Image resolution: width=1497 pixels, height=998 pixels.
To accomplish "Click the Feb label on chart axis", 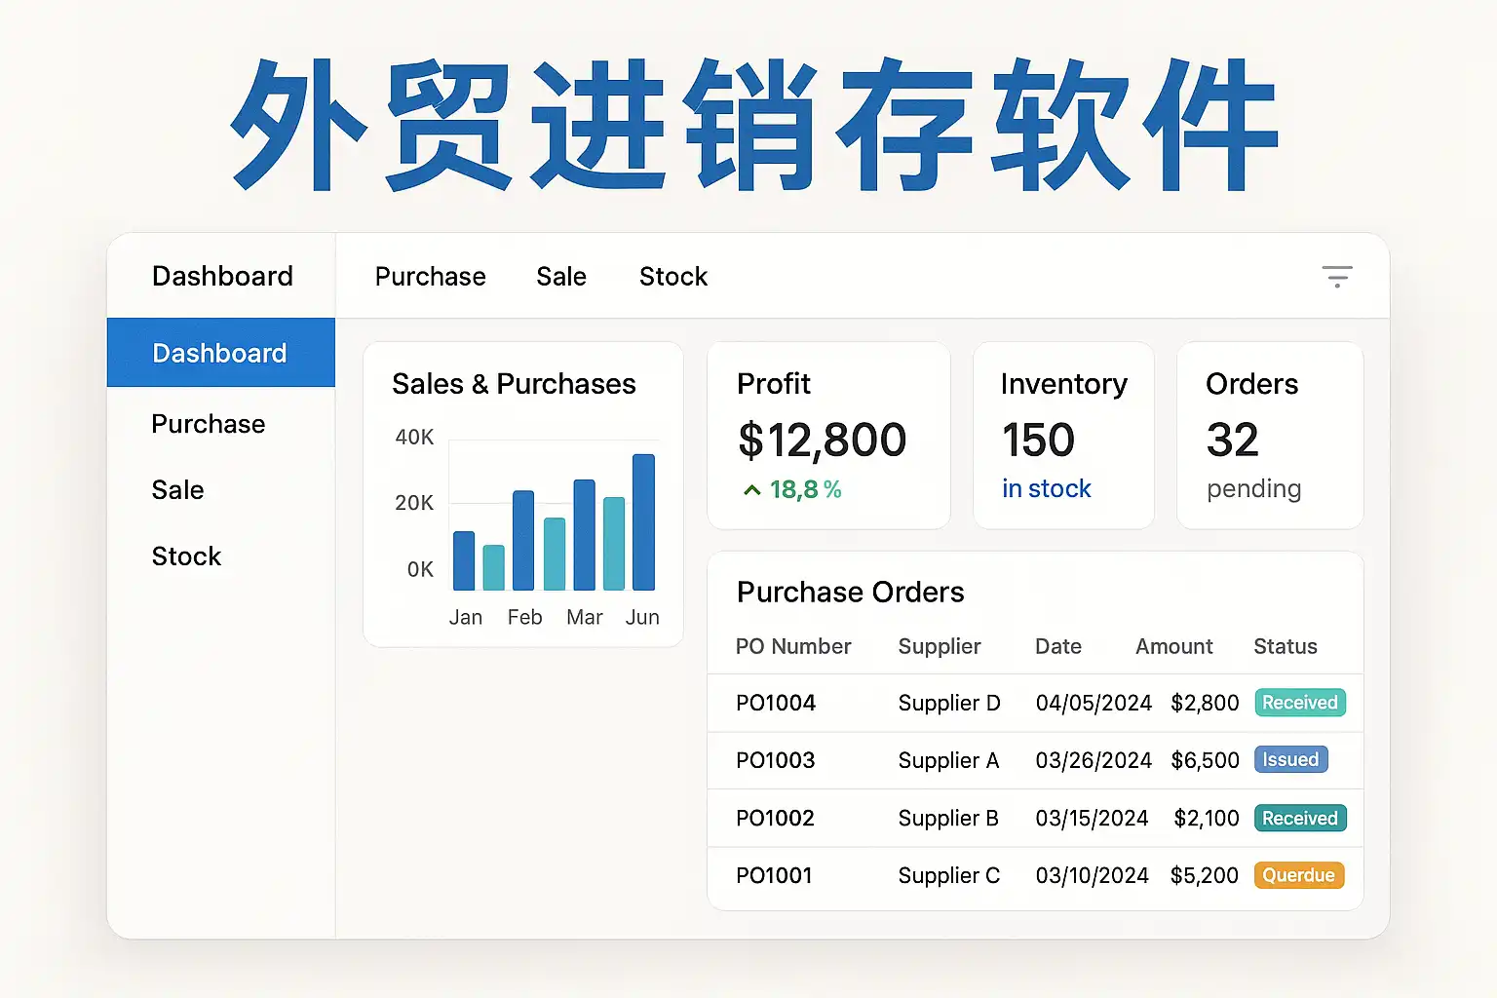I will coord(524,617).
